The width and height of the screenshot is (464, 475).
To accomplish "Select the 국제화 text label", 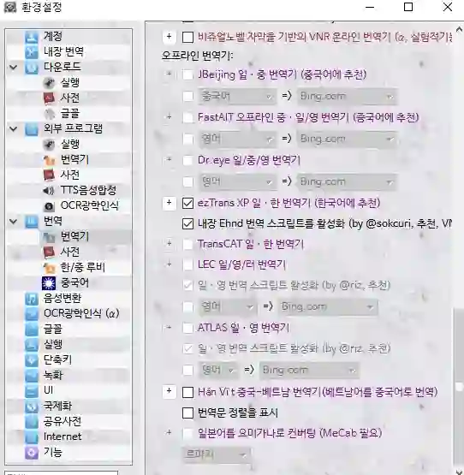I will [x=57, y=407].
